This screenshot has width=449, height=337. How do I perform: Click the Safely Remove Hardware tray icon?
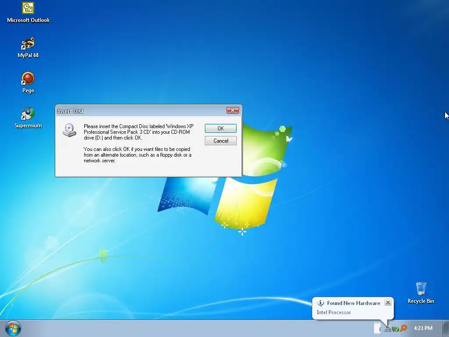click(x=396, y=328)
